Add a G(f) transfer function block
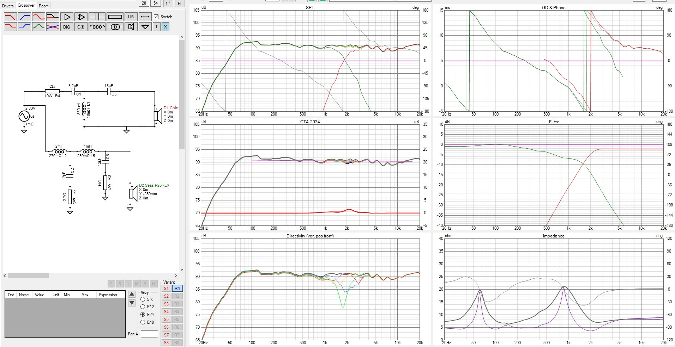This screenshot has width=675, height=347. 81,26
